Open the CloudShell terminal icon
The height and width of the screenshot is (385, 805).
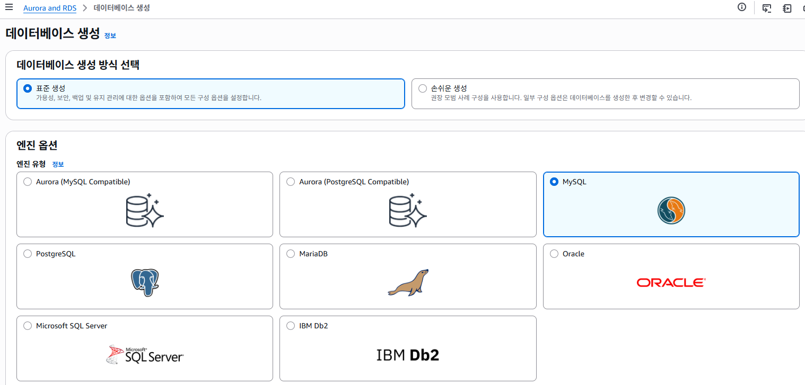click(x=767, y=8)
